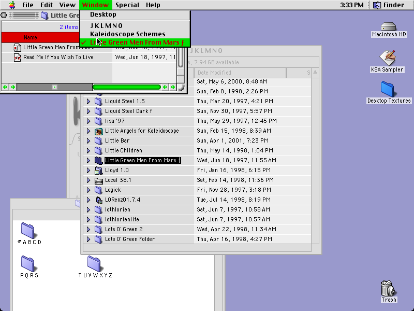Click the green horizontal scrollbar thumb
Image resolution: width=414 pixels, height=311 pixels.
pos(127,87)
